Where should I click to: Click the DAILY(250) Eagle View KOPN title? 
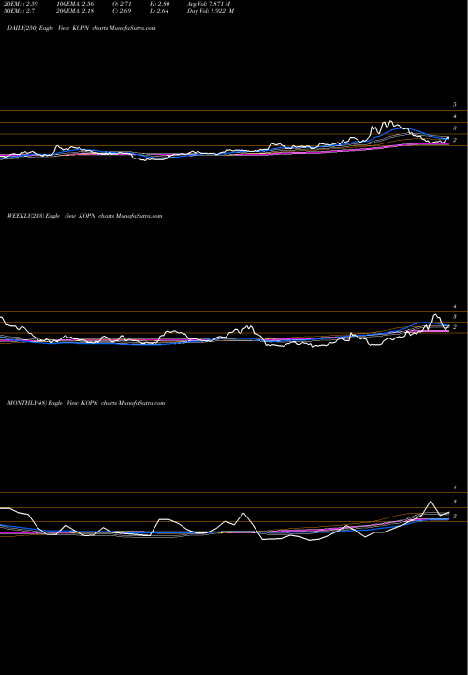tap(81, 28)
